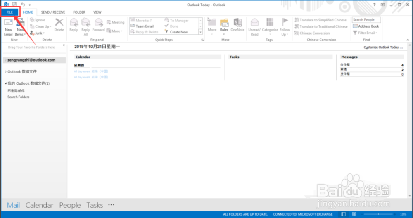Open the 发件箱 messages link

(345, 74)
